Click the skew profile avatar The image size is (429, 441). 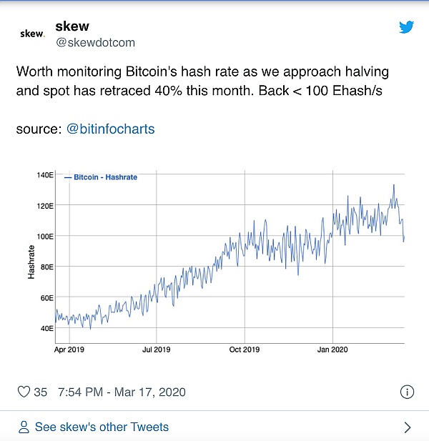tap(32, 34)
